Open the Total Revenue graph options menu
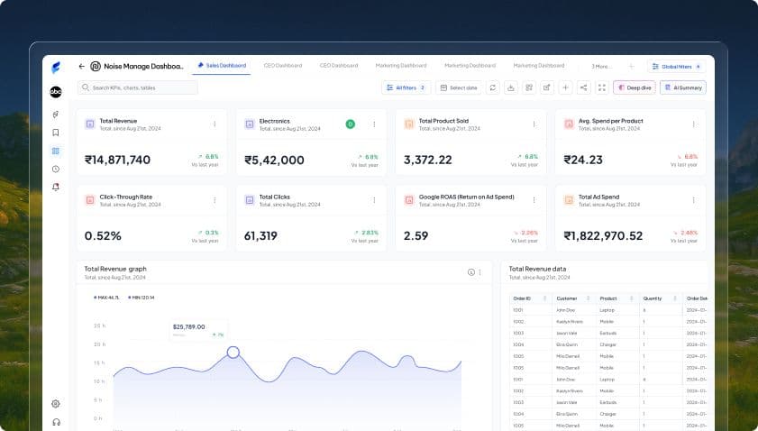Viewport: 758px width, 431px height. tap(480, 272)
